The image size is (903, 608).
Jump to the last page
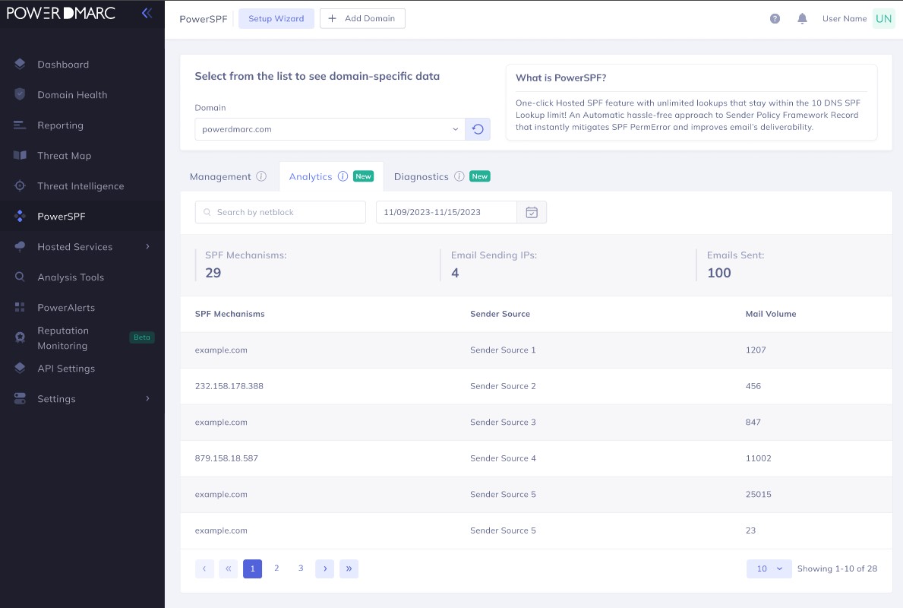(x=349, y=568)
